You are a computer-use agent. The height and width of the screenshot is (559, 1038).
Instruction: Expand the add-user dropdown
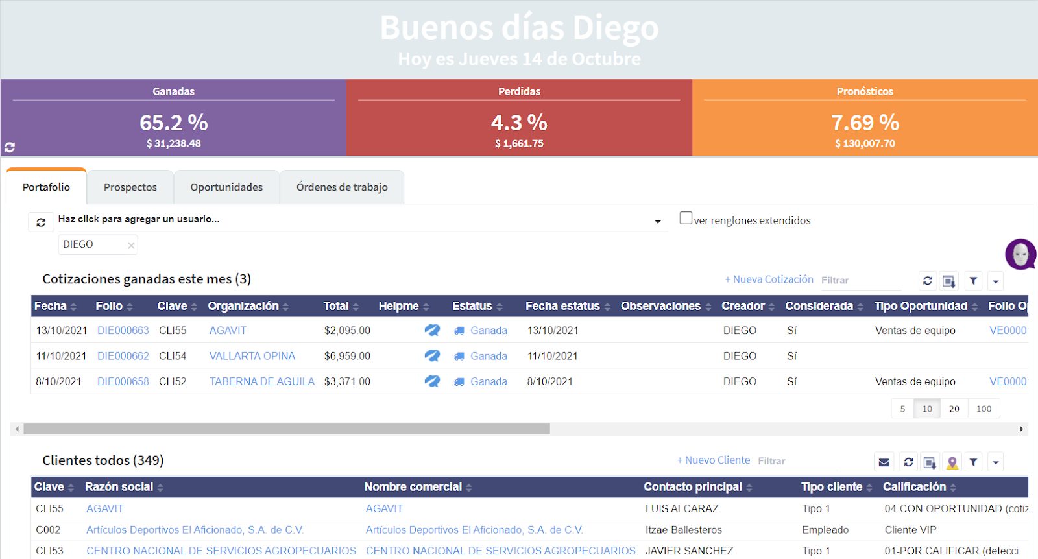657,221
